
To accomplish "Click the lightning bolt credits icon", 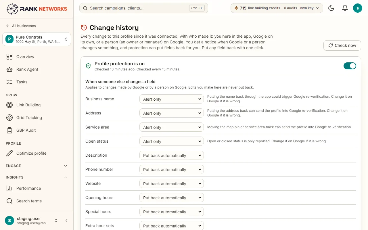I will click(236, 8).
